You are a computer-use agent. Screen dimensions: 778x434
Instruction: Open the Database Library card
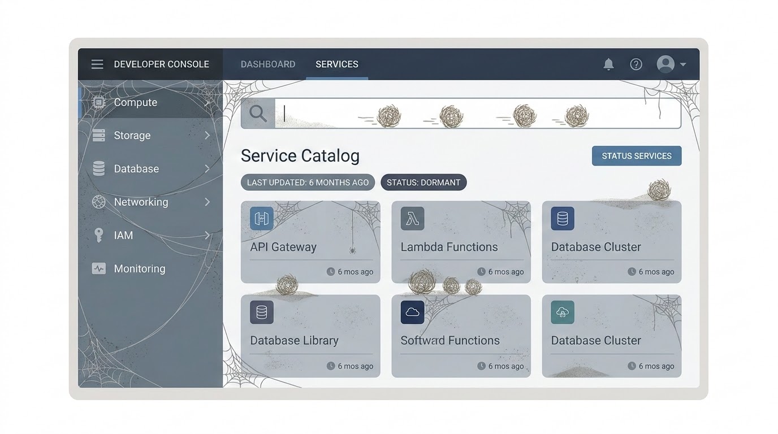pyautogui.click(x=310, y=336)
